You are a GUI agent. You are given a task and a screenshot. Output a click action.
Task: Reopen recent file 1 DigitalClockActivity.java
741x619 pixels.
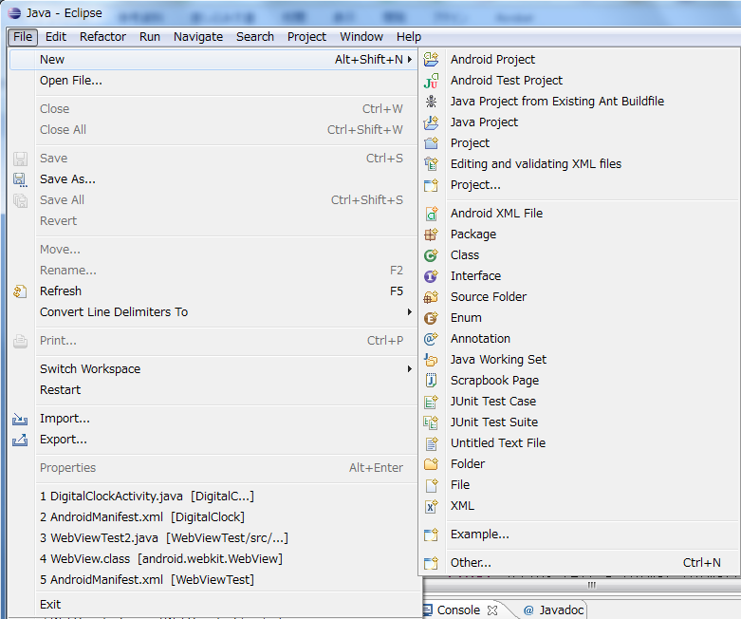[213, 497]
